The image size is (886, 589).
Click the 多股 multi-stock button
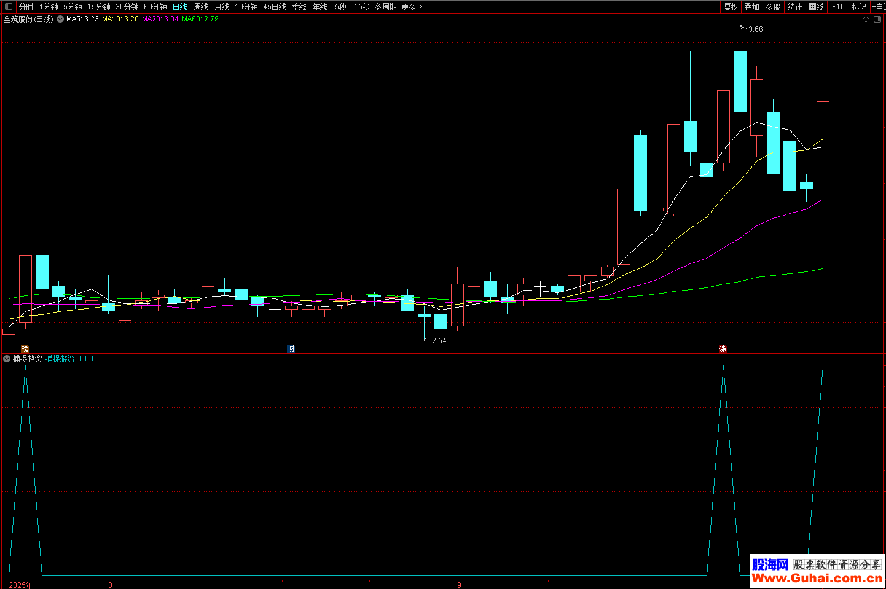coord(773,7)
